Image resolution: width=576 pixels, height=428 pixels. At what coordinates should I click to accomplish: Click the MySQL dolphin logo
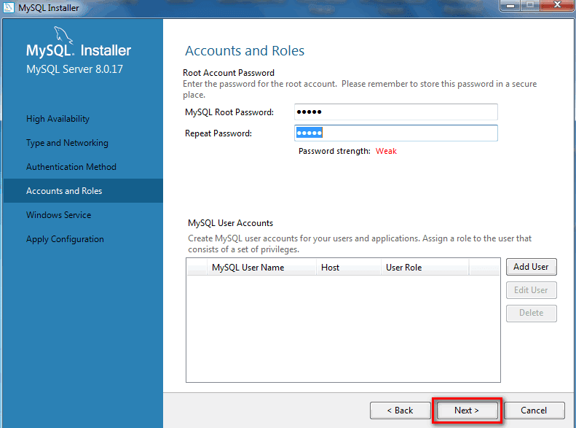[63, 35]
